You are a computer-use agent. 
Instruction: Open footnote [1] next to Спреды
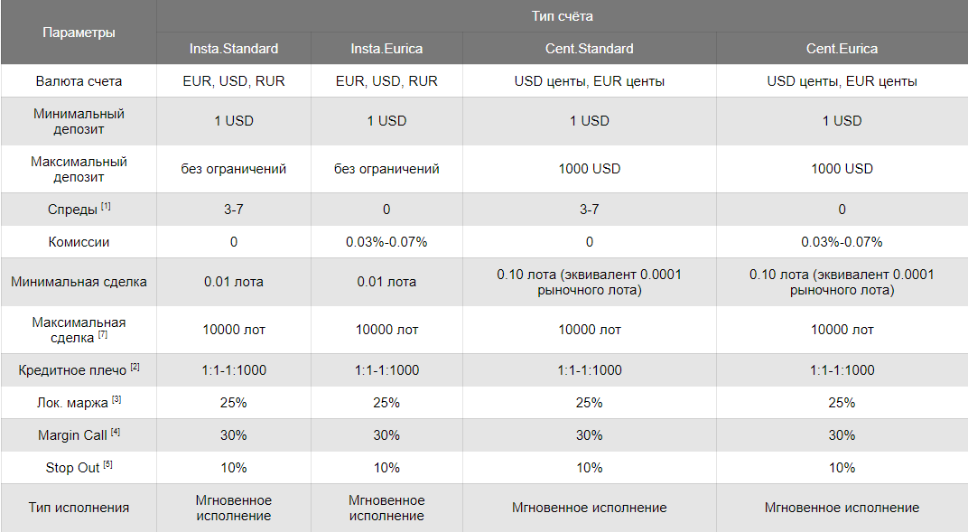pos(106,207)
